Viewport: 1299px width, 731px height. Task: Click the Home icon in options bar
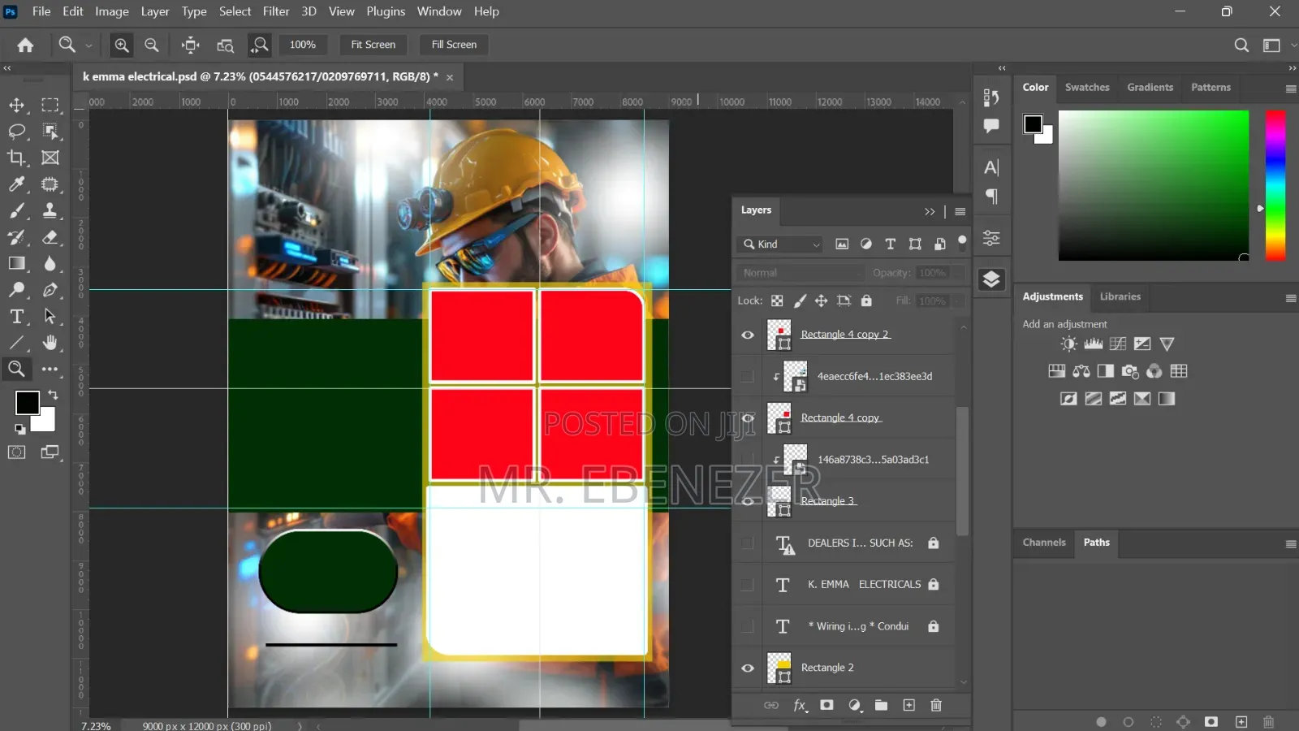coord(26,45)
